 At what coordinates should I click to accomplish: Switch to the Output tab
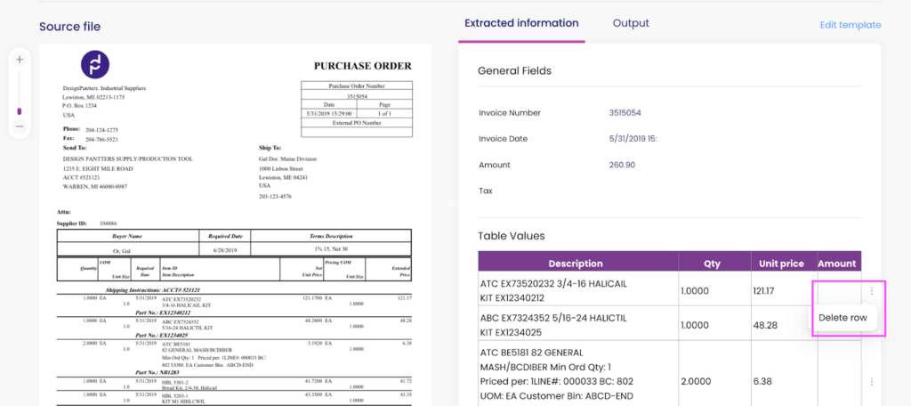coord(631,23)
